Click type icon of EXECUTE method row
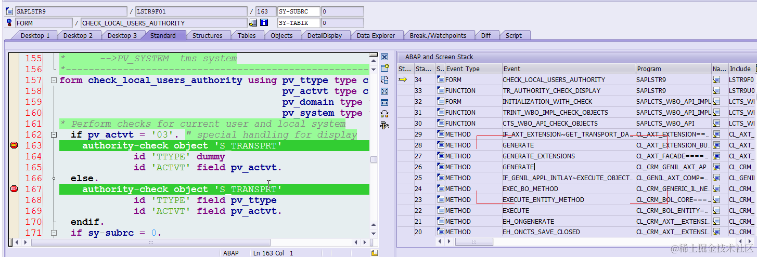Viewport: 757px width, 257px height. [441, 210]
